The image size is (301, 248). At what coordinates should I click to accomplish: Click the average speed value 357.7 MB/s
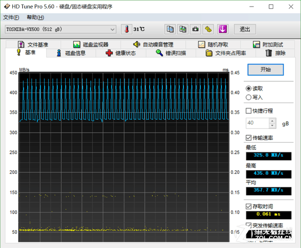269,191
